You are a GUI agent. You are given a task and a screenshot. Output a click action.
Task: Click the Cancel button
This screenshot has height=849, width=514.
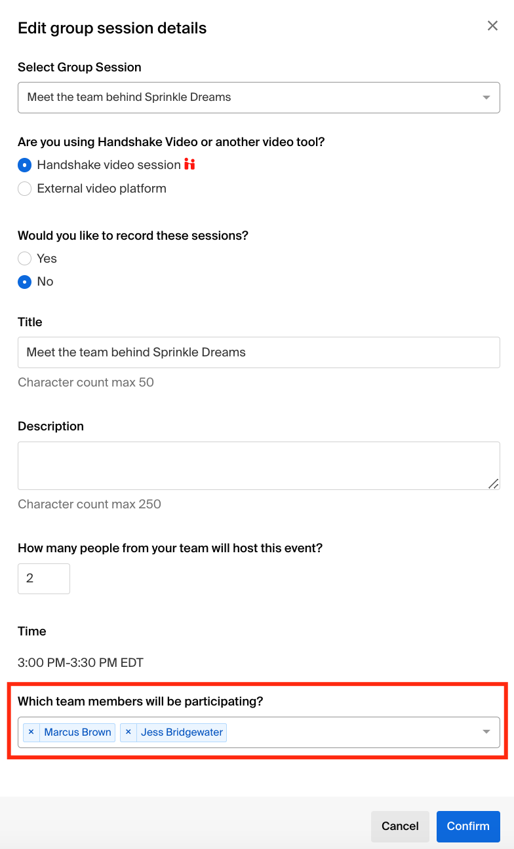400,826
